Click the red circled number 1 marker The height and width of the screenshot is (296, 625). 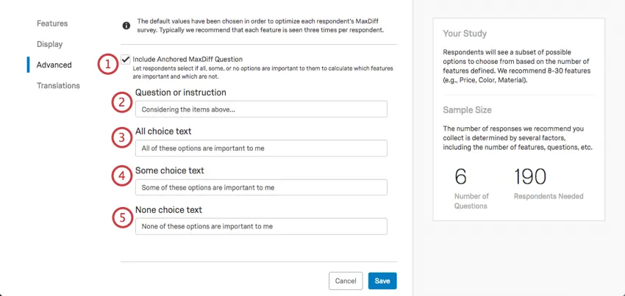pos(108,64)
